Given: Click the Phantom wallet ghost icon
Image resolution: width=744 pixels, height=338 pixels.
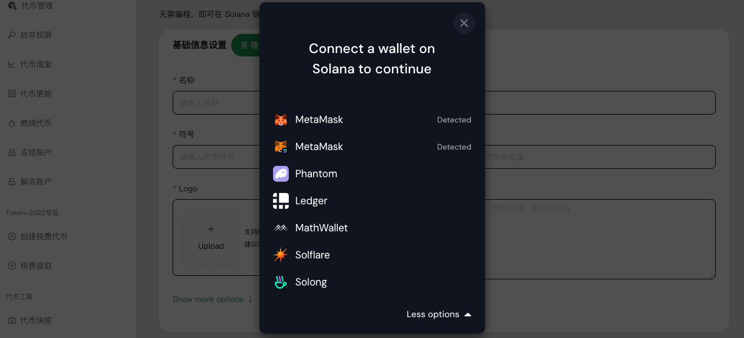Looking at the screenshot, I should click(x=281, y=174).
